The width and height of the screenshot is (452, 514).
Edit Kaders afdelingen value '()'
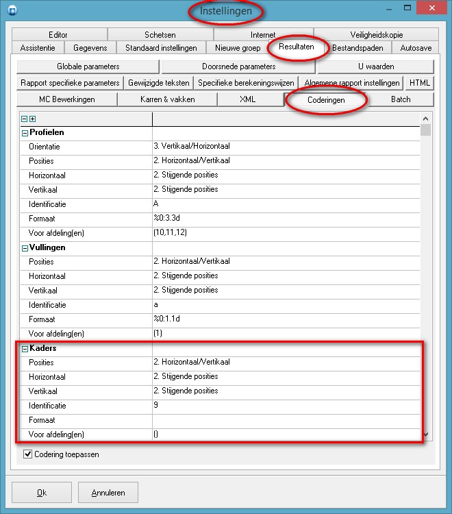(286, 435)
